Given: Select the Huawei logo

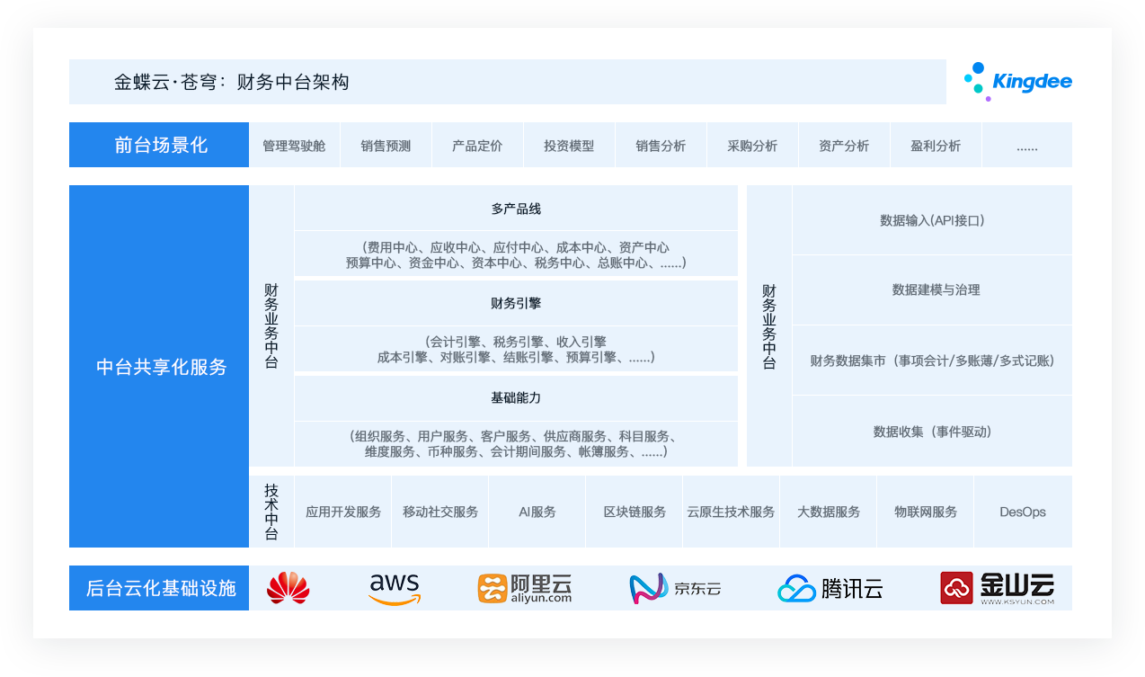Looking at the screenshot, I should tap(288, 587).
